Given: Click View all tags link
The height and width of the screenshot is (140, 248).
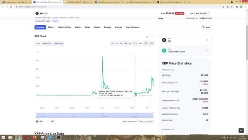Looking at the screenshot, I should click(55, 21).
